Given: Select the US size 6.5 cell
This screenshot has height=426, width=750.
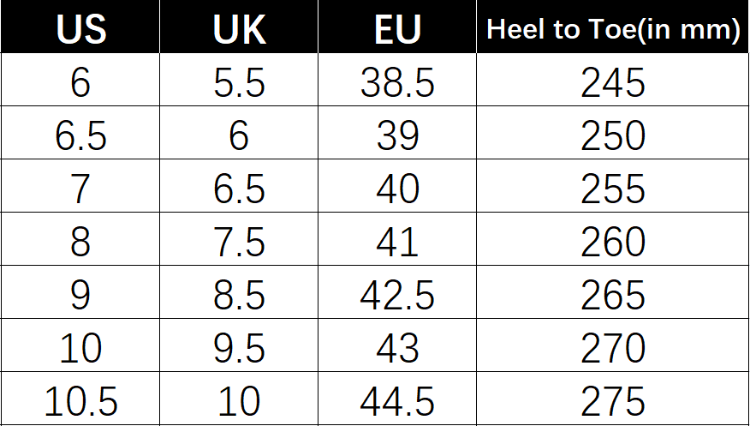Looking at the screenshot, I should [80, 133].
